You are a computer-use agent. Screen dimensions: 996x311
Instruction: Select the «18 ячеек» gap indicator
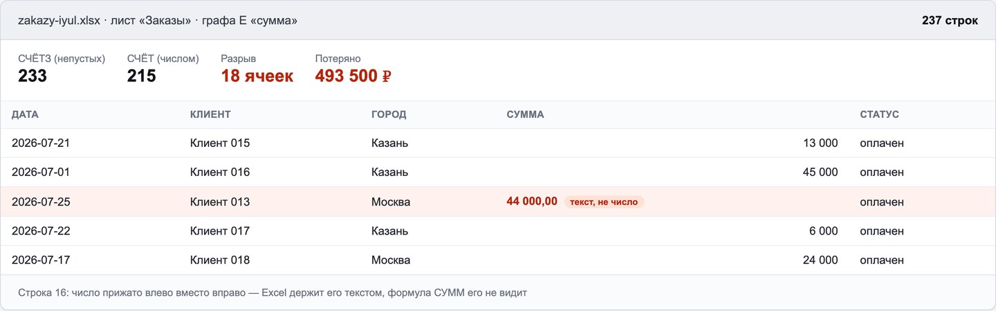click(x=257, y=76)
